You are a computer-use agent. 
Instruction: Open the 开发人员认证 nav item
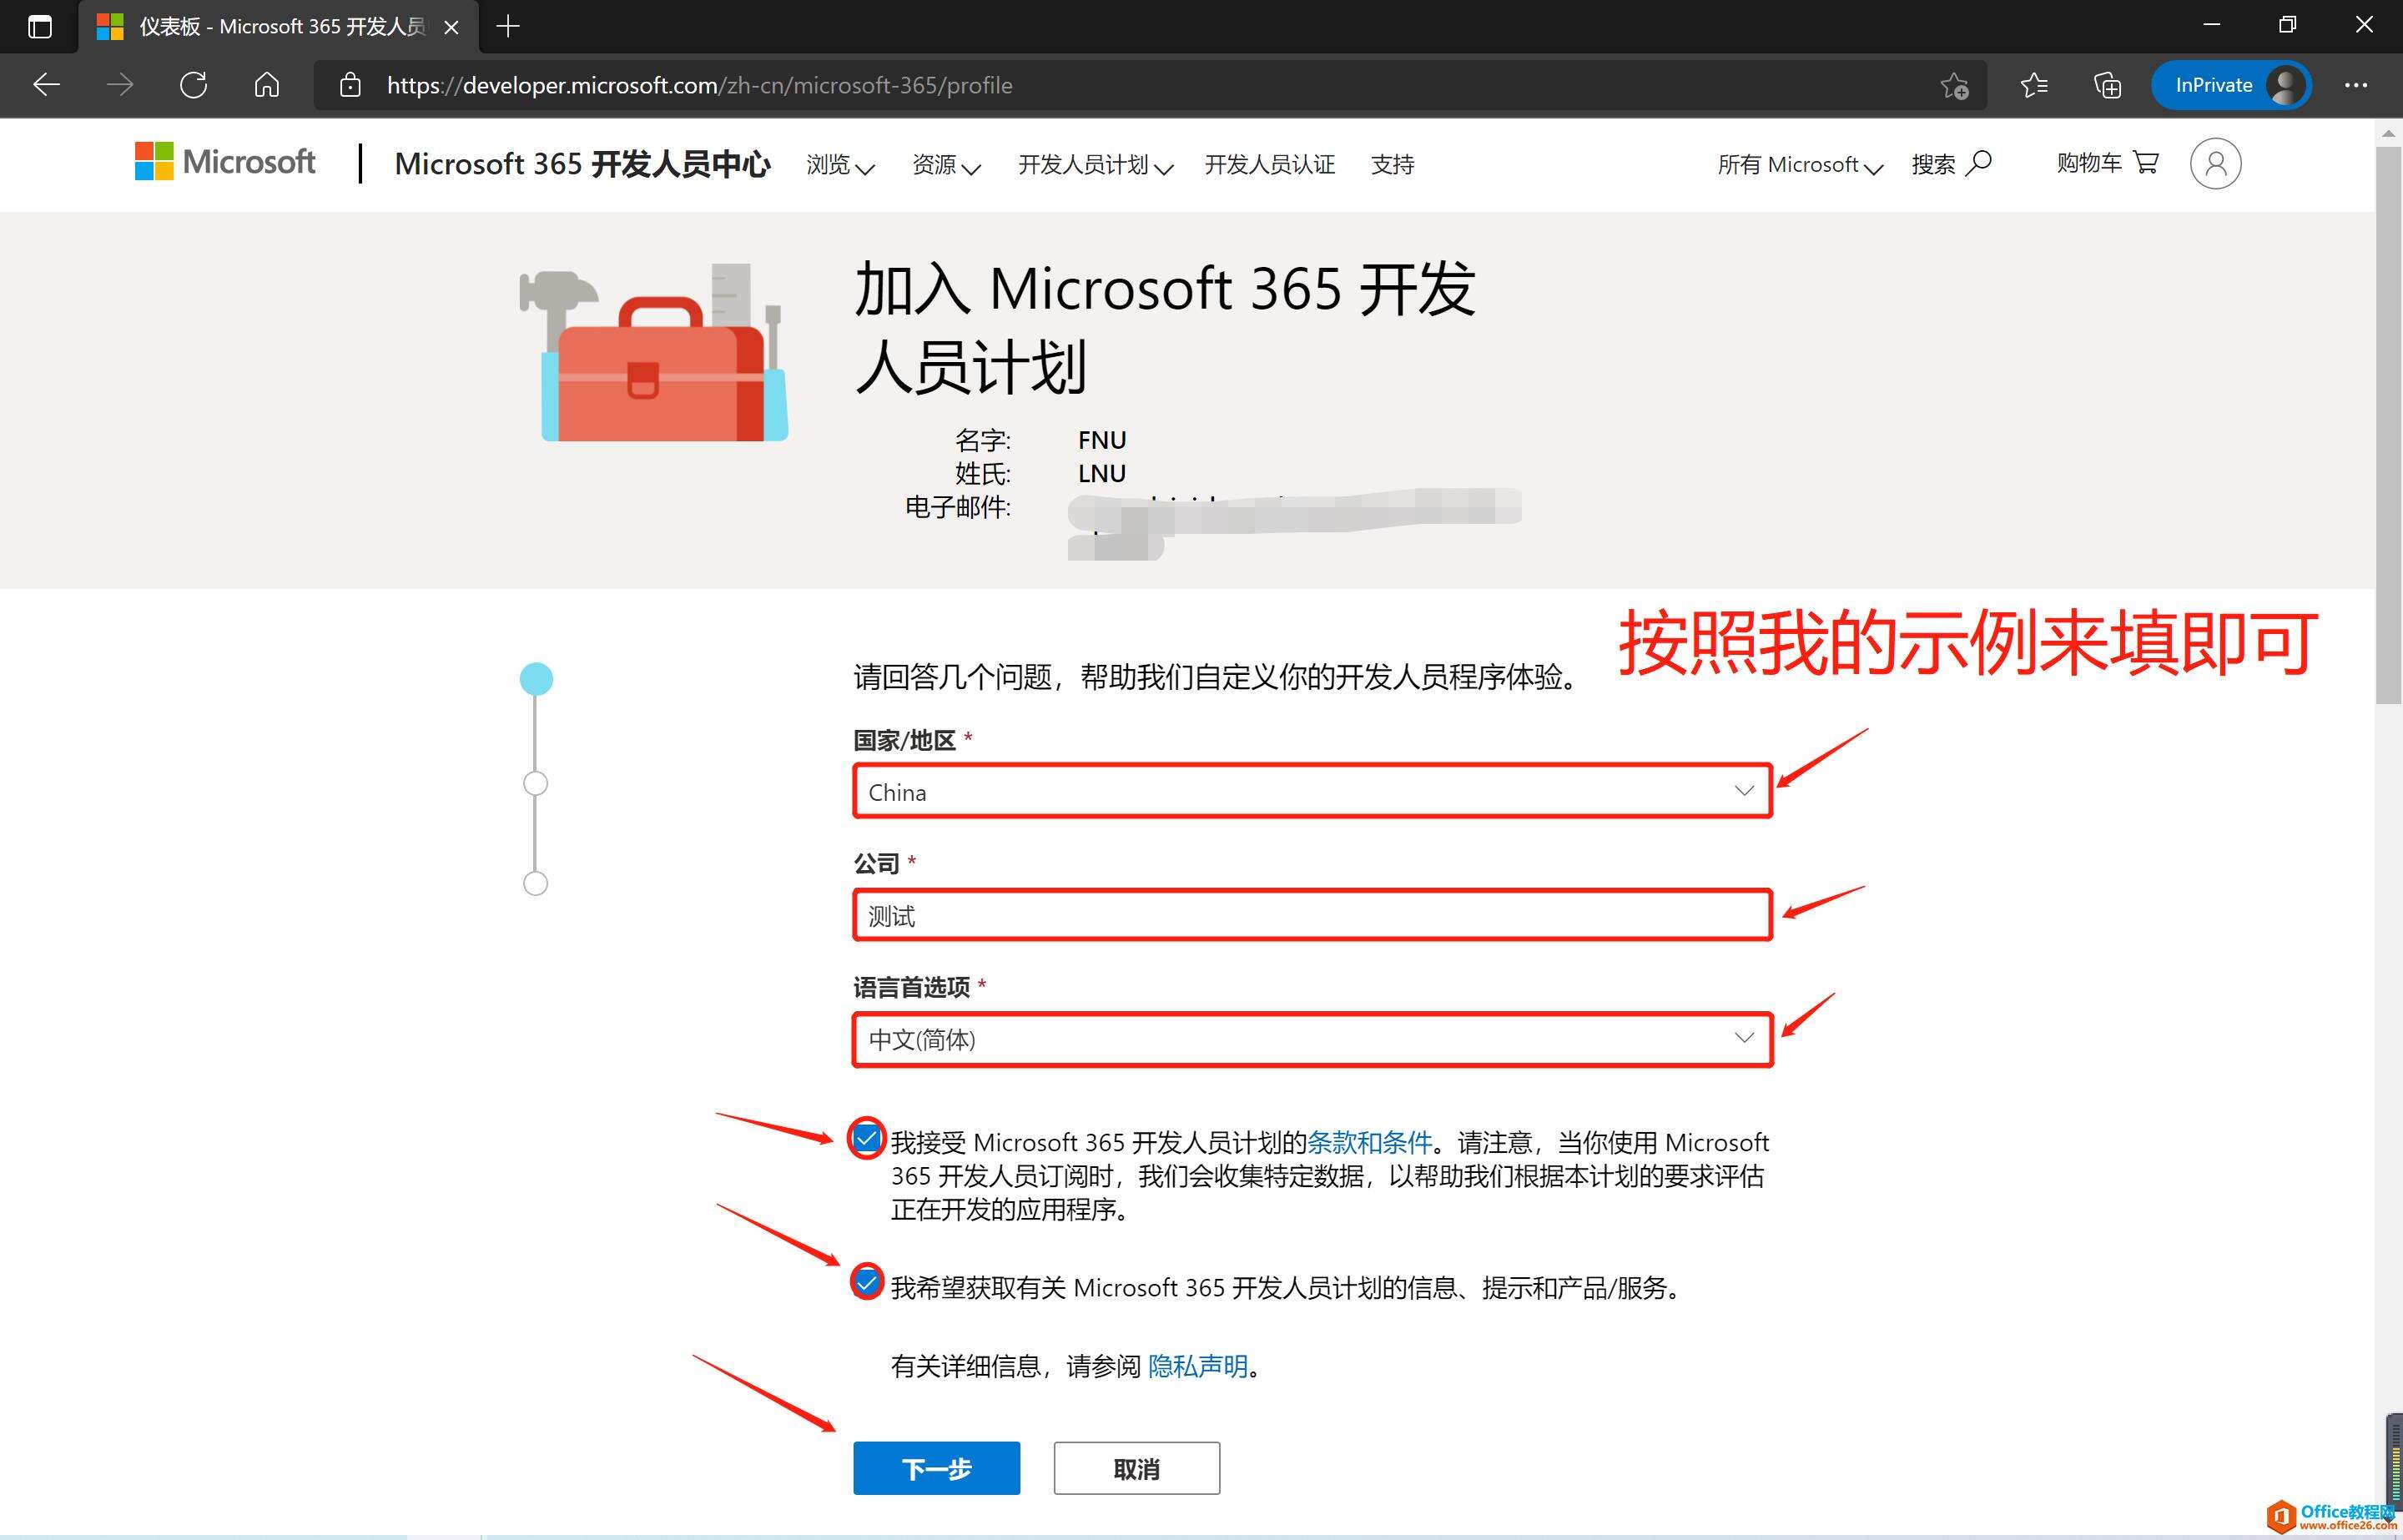pos(1269,165)
